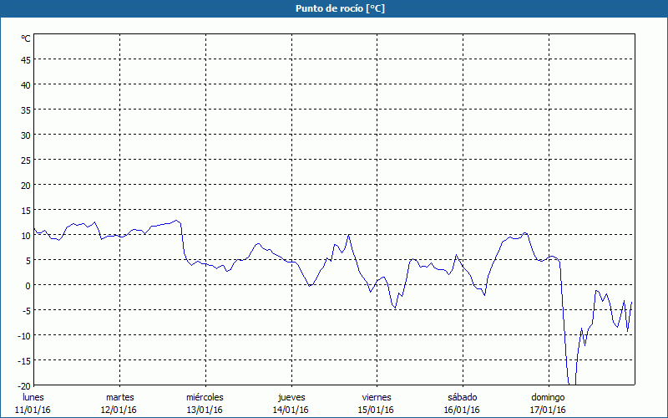
Task: Click the 13/01/16 date label
Action: pyautogui.click(x=205, y=410)
